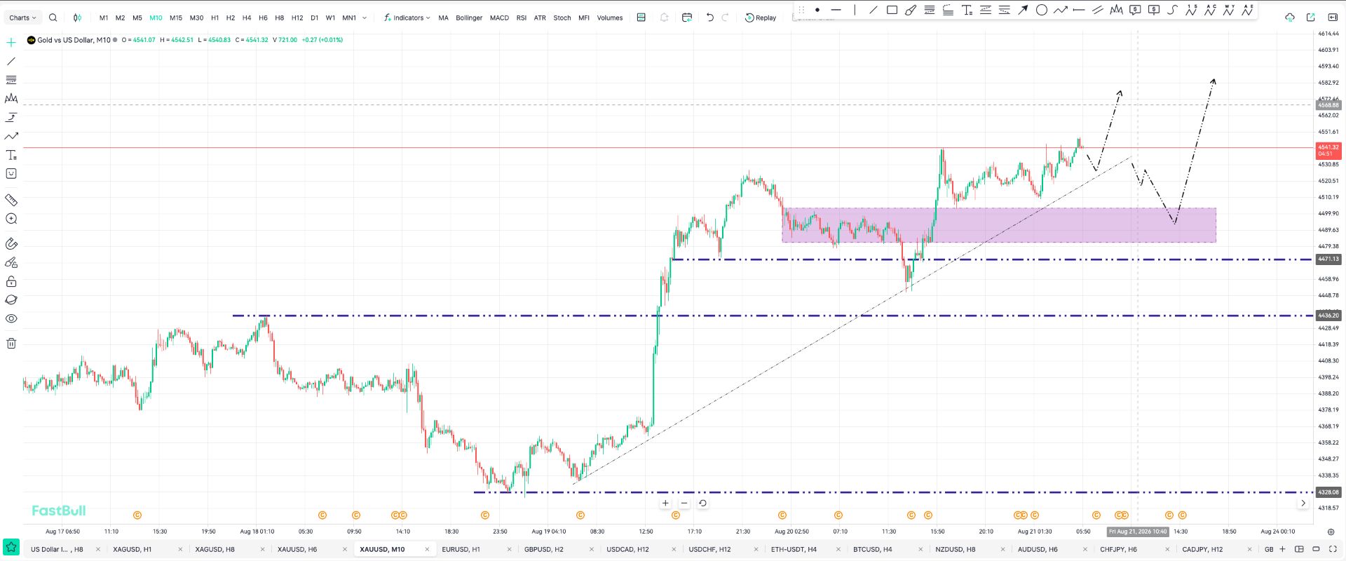Select the parallel channel tool
This screenshot has width=1346, height=561.
click(1098, 10)
